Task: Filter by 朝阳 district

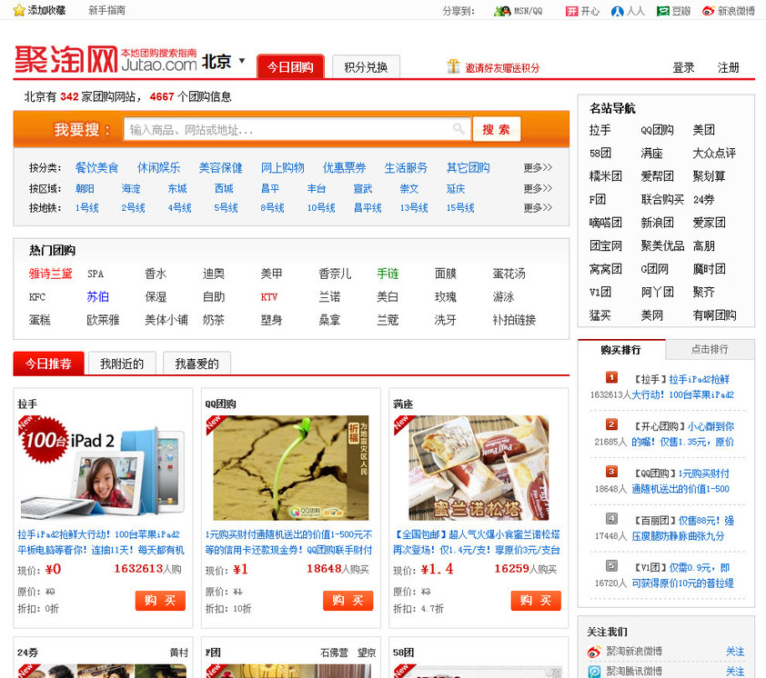Action: 85,188
